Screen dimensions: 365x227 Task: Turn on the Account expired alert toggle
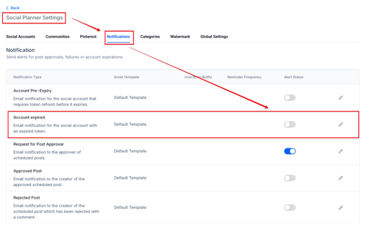(x=290, y=124)
